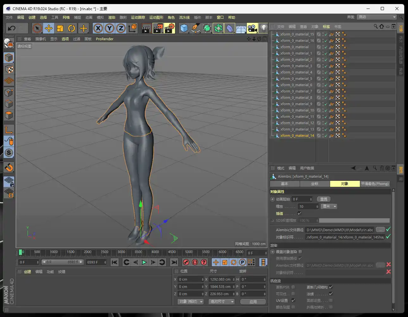Click Render View clapperboard icon

pos(146,28)
